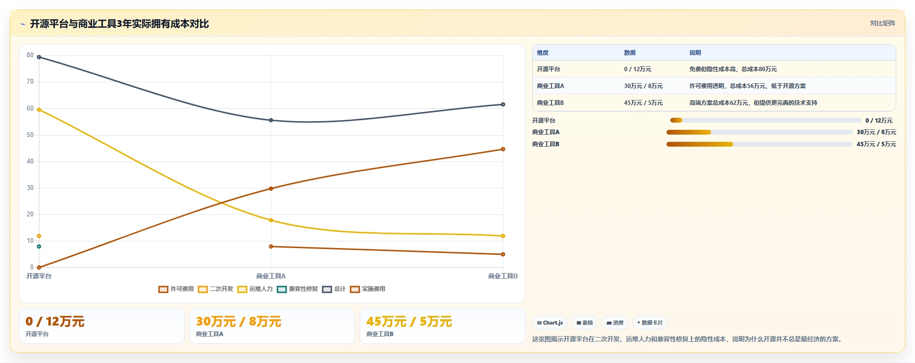This screenshot has height=363, width=915.
Task: Select the teal 兼容性修复 point at 8
Action: (39, 247)
